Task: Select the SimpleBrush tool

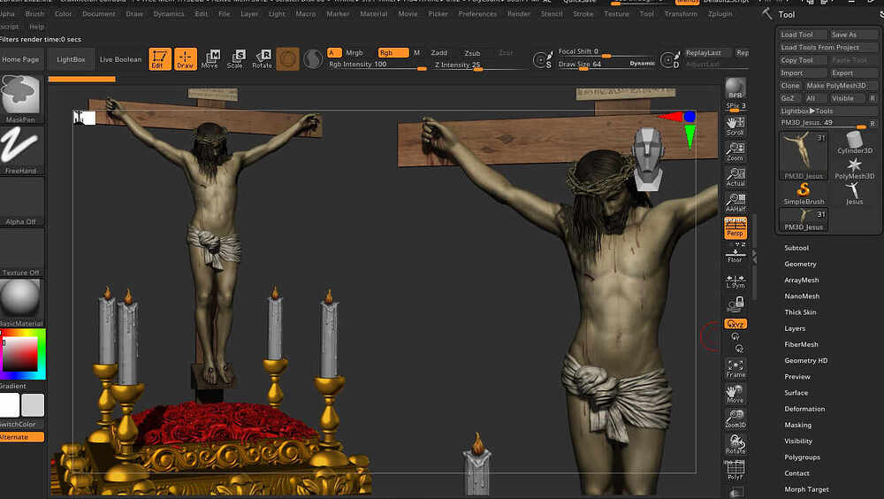Action: click(804, 194)
